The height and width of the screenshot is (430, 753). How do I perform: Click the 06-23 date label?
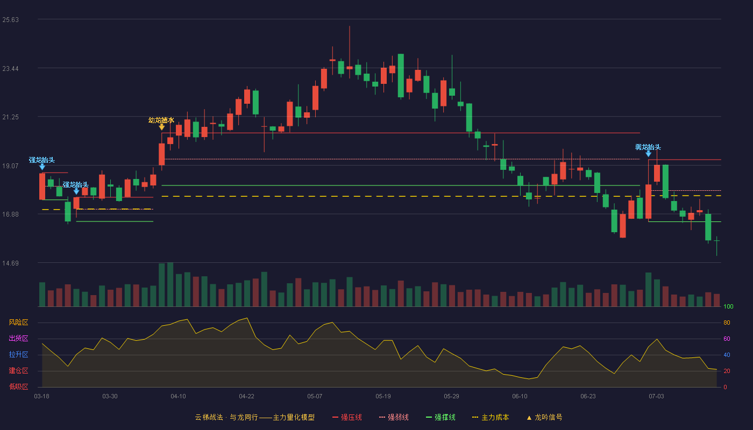coord(588,396)
